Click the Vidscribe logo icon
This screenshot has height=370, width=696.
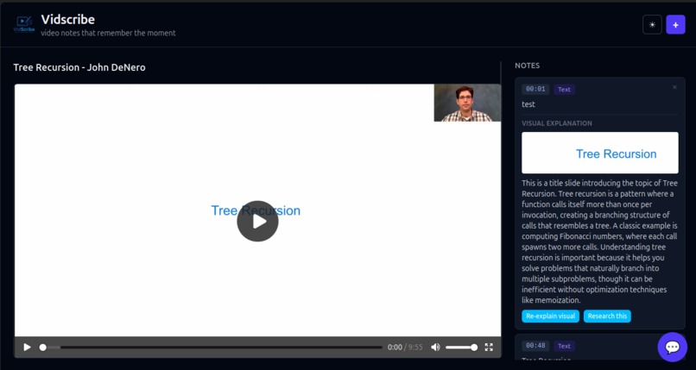click(24, 25)
